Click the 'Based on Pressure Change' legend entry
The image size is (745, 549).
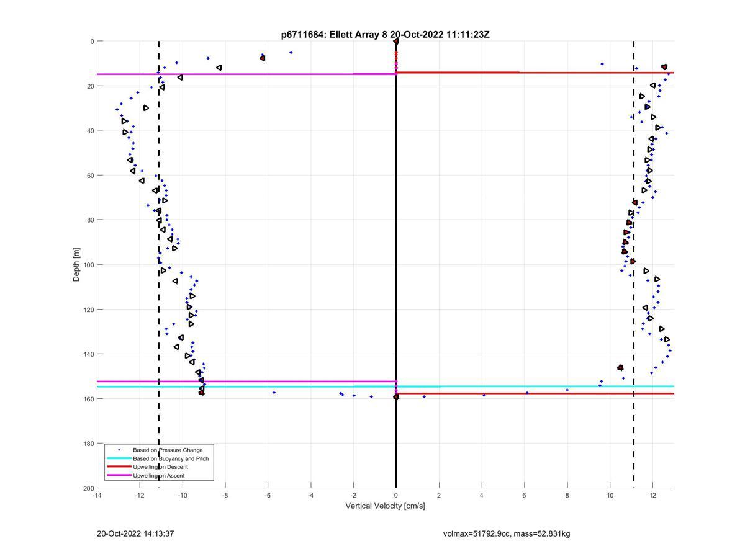tap(168, 450)
